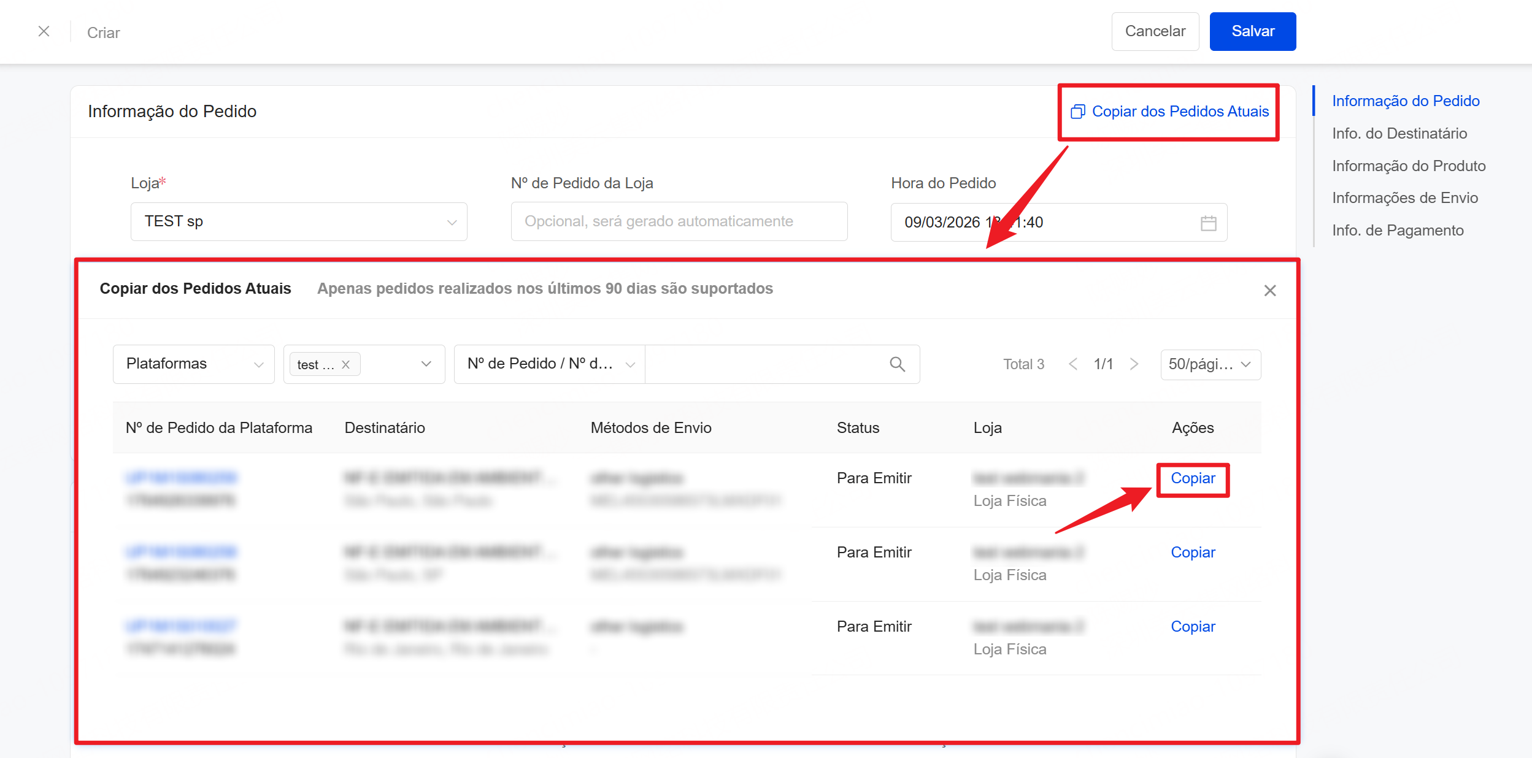Click Copiar on the second order row
1532x758 pixels.
point(1192,553)
